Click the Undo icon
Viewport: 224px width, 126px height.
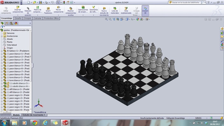(x=52, y=2)
